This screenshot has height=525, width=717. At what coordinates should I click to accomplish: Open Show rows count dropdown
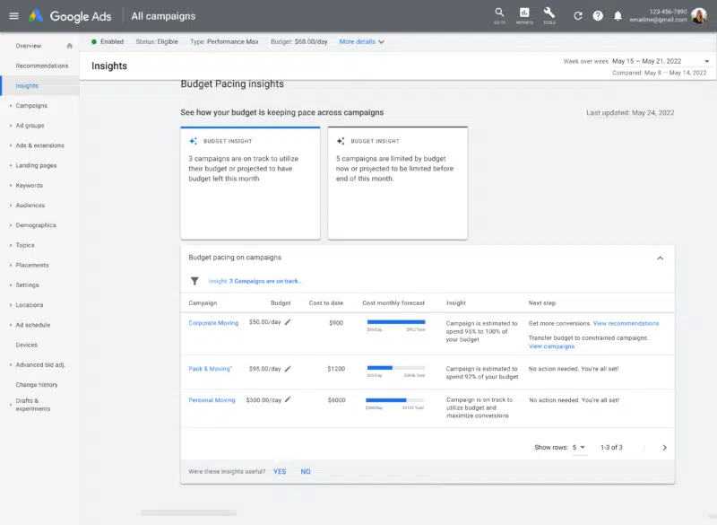pyautogui.click(x=579, y=447)
